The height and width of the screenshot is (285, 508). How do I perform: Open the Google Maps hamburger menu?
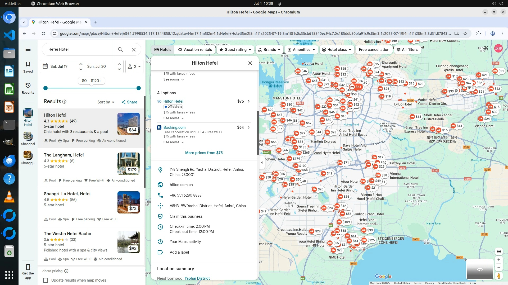(x=28, y=49)
